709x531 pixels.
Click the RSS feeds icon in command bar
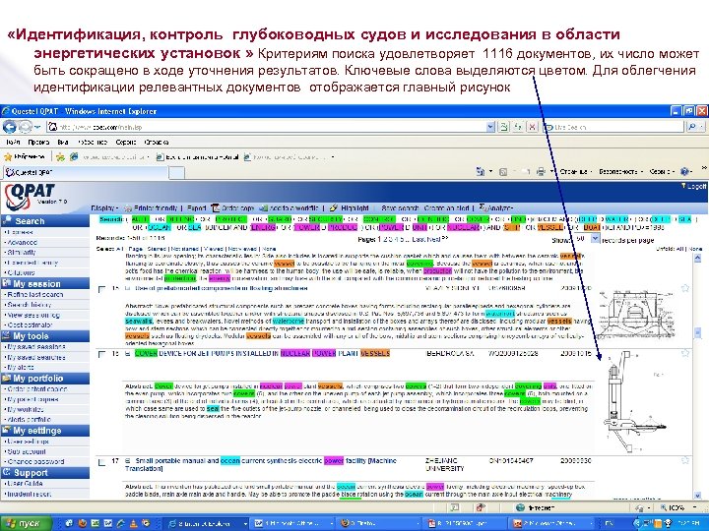503,171
